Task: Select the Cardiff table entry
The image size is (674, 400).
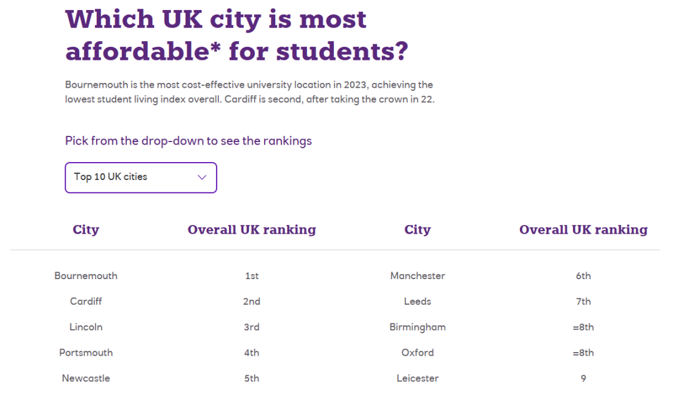Action: click(86, 302)
